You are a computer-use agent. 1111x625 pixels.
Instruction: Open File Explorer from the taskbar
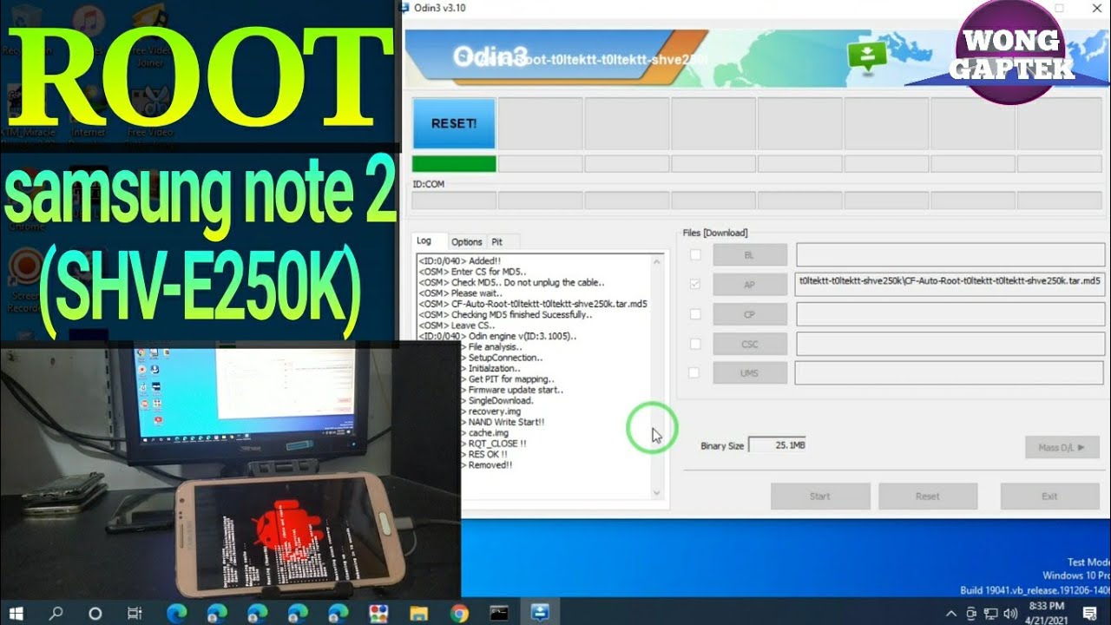418,613
